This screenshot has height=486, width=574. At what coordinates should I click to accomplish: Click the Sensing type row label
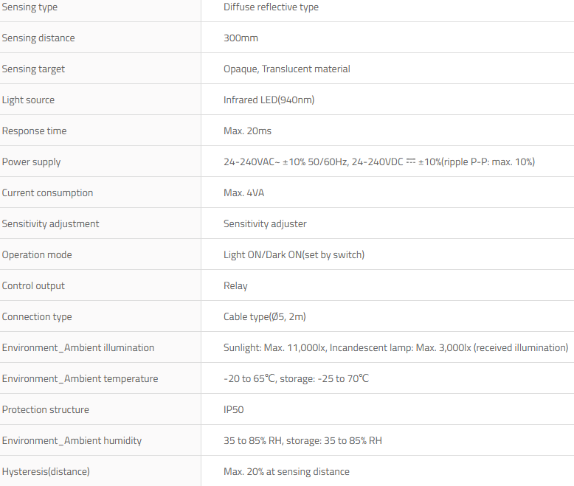click(x=30, y=7)
